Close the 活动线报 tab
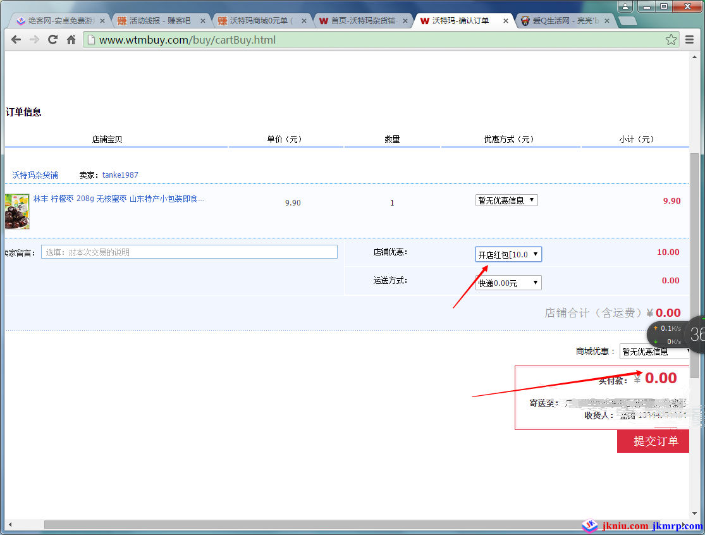 point(203,21)
